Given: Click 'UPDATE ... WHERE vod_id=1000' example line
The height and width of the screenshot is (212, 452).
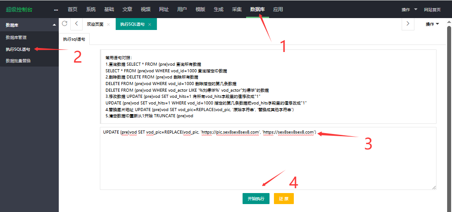Looking at the screenshot, I should click(x=206, y=103).
